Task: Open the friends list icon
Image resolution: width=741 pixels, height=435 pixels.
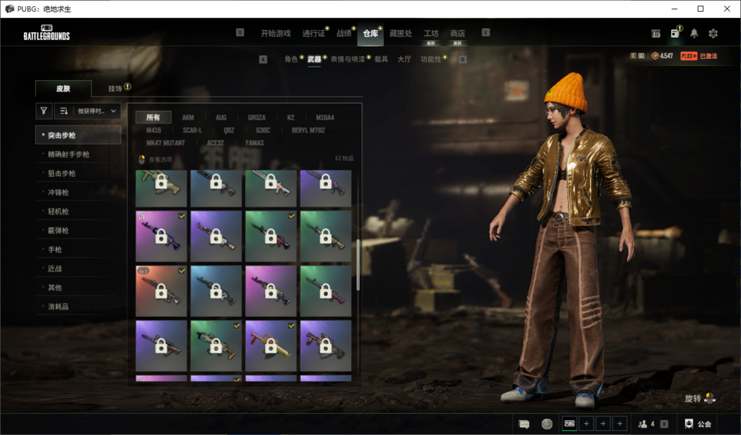Action: [643, 424]
